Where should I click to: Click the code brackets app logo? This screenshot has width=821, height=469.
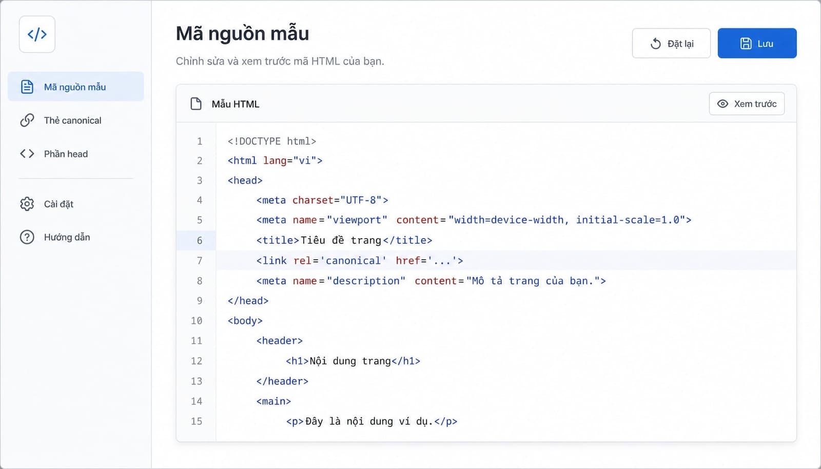[x=37, y=34]
